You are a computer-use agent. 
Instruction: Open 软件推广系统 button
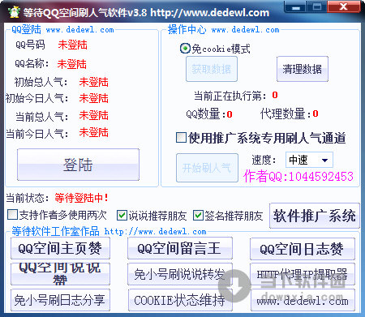315,216
